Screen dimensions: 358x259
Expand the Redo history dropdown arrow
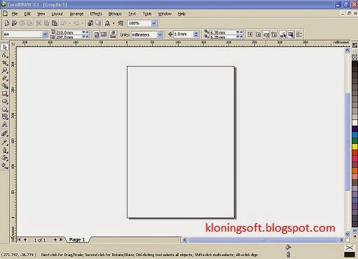click(x=82, y=23)
